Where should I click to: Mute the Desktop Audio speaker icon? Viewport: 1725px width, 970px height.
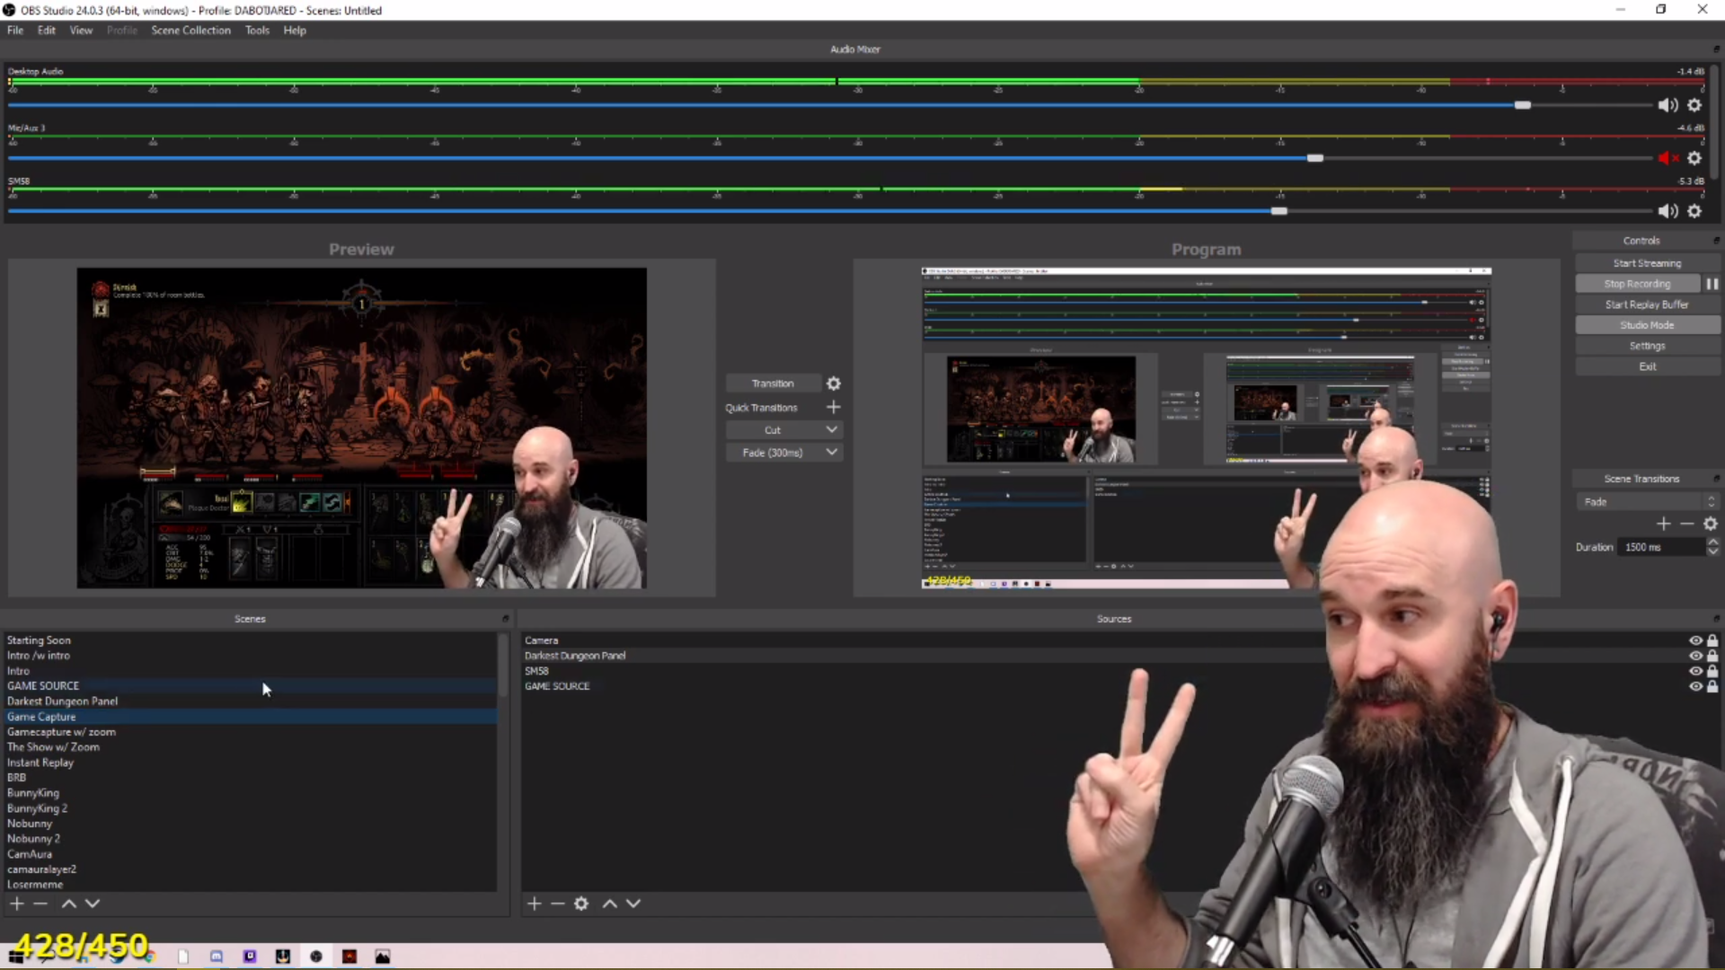pos(1667,105)
